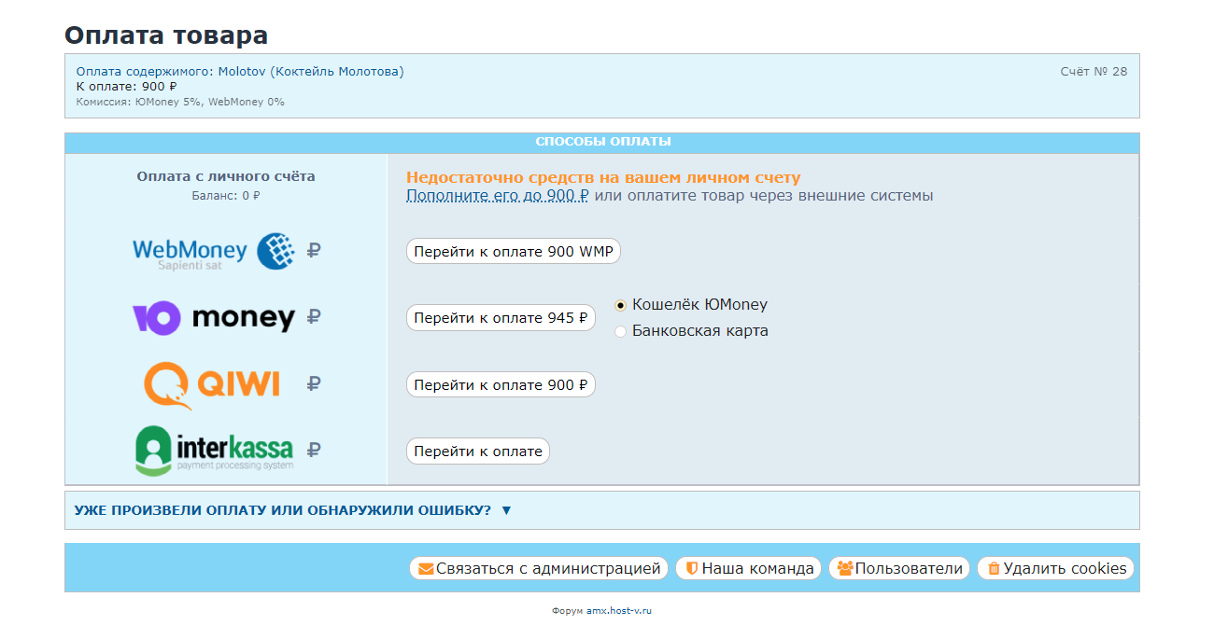
Task: Click ruble symbol beside WebMoney logo
Action: [314, 251]
